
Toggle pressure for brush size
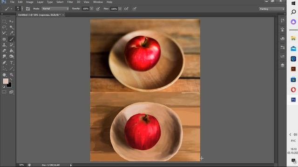pyautogui.click(x=135, y=9)
